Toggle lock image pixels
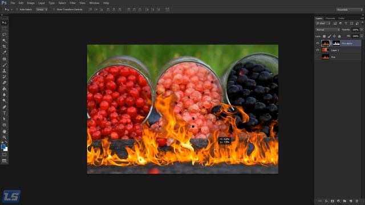365x205 pixels. pyautogui.click(x=329, y=36)
